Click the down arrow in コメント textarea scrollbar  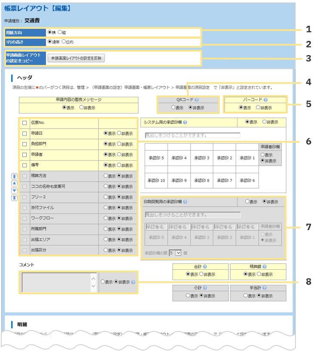93,286
